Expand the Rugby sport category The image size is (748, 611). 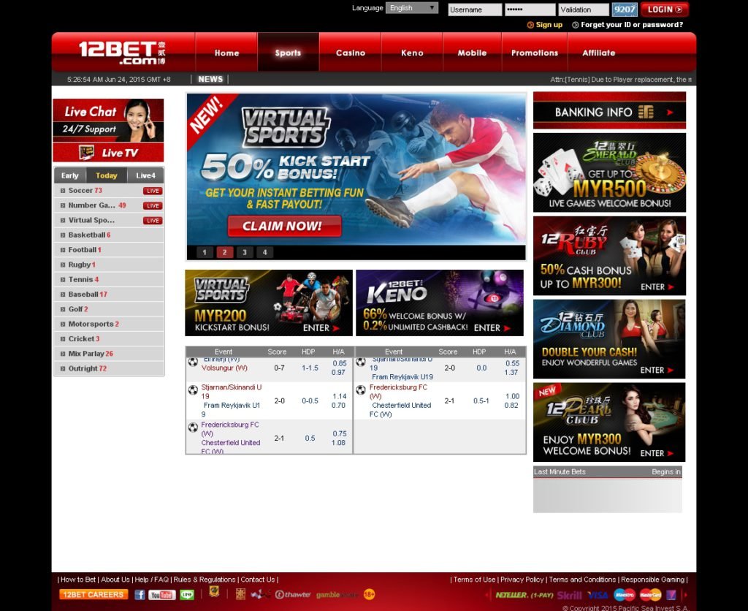click(x=109, y=265)
